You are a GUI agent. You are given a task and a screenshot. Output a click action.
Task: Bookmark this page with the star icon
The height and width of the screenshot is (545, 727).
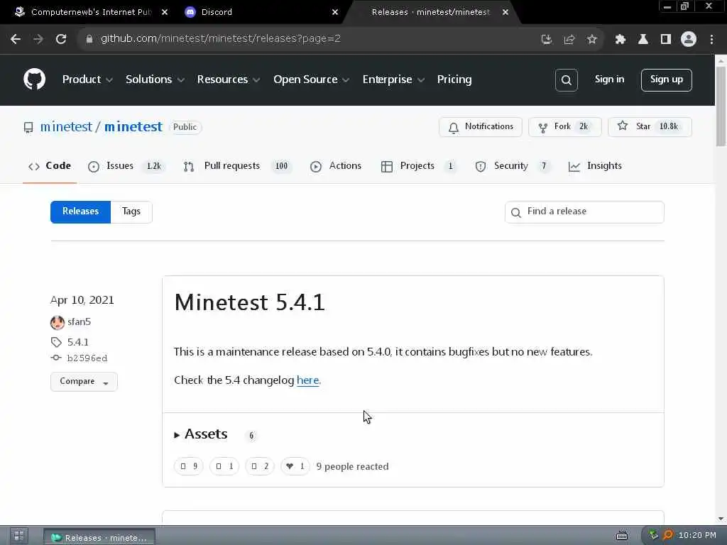pyautogui.click(x=591, y=40)
